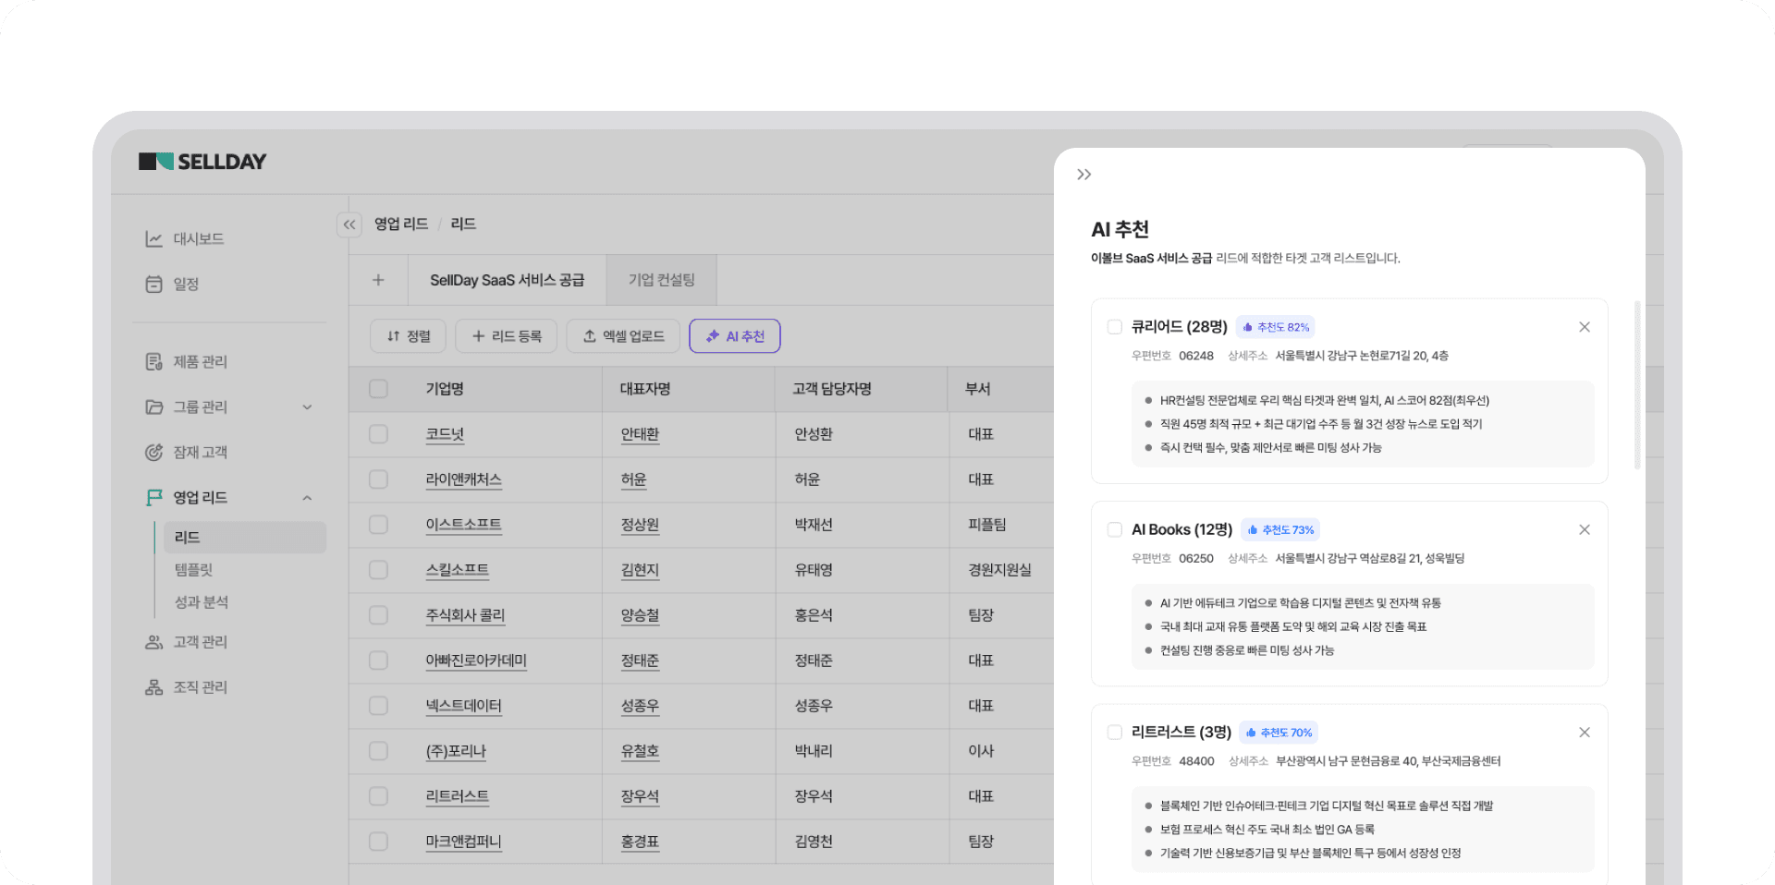
Task: Add a new lead tab with plus icon
Action: coord(378,280)
